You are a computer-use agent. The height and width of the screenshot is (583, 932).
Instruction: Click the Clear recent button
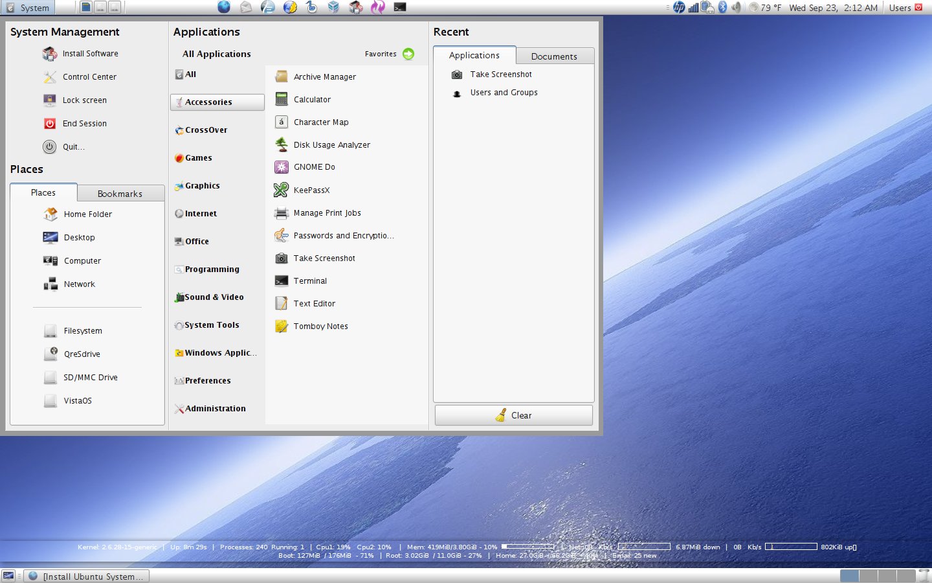coord(514,416)
